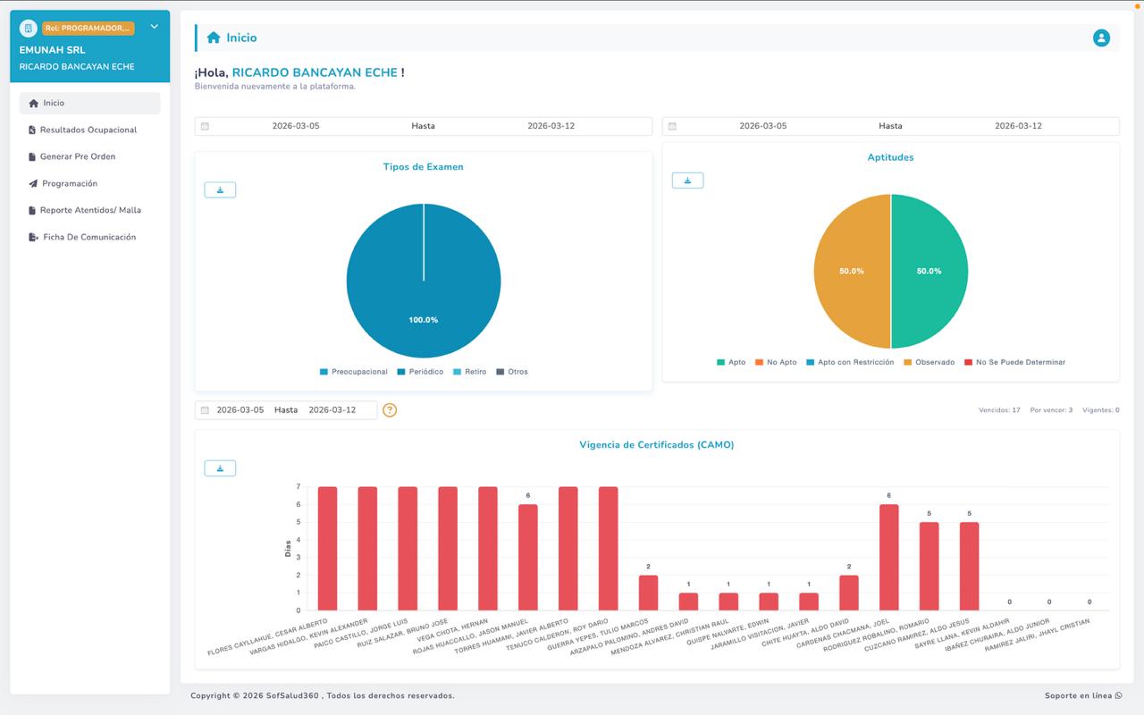
Task: Click Soporte en línea link
Action: 1082,695
